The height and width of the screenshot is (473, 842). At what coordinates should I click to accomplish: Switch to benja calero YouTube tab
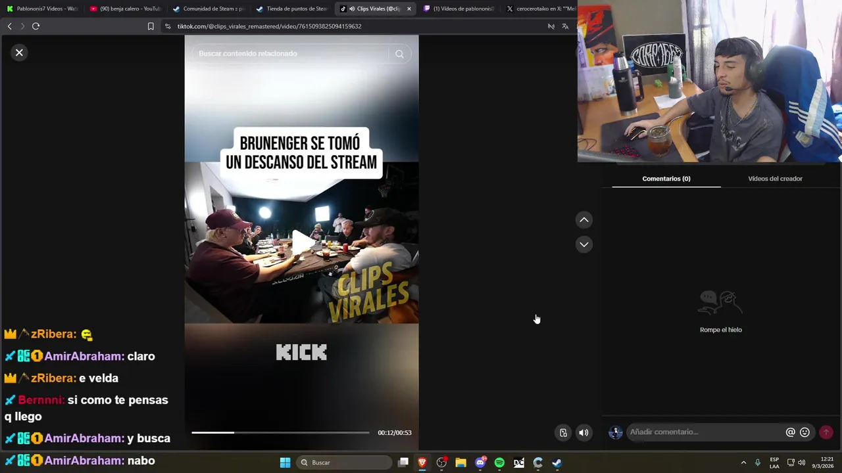125,9
